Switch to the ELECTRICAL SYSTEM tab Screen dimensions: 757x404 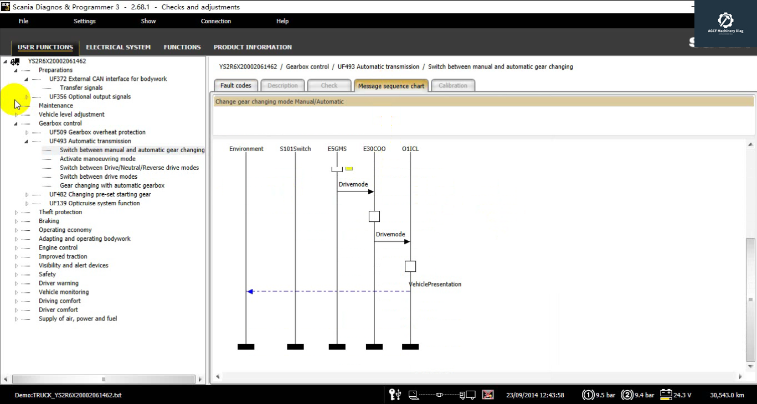tap(118, 47)
